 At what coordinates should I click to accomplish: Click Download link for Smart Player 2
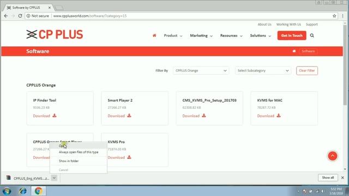[116, 116]
